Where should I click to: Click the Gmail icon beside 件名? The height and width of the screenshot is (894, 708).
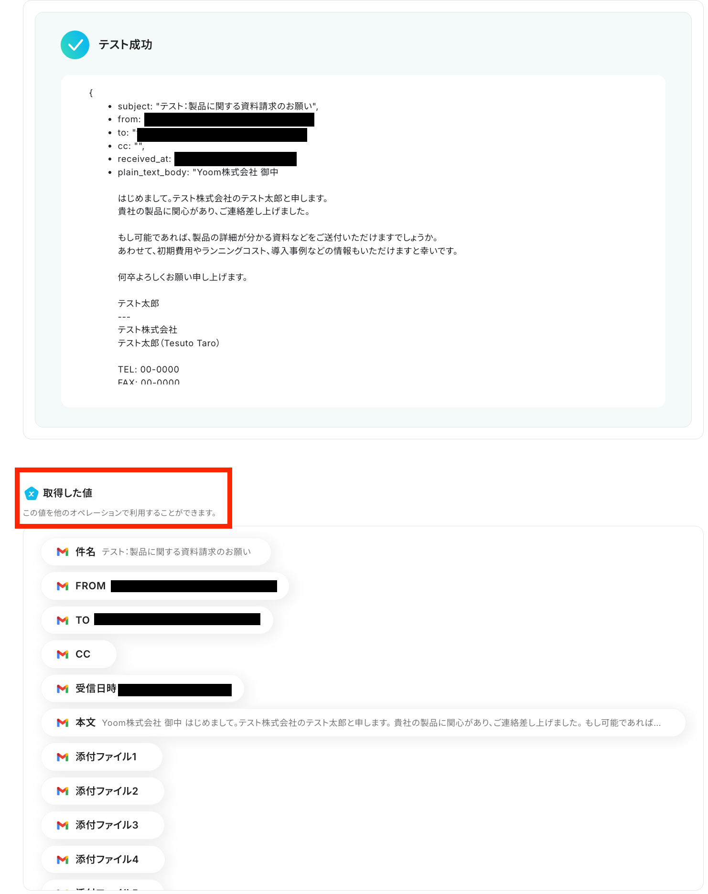tap(63, 552)
